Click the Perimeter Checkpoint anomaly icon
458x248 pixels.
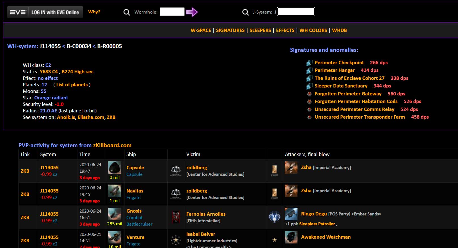[x=309, y=63]
